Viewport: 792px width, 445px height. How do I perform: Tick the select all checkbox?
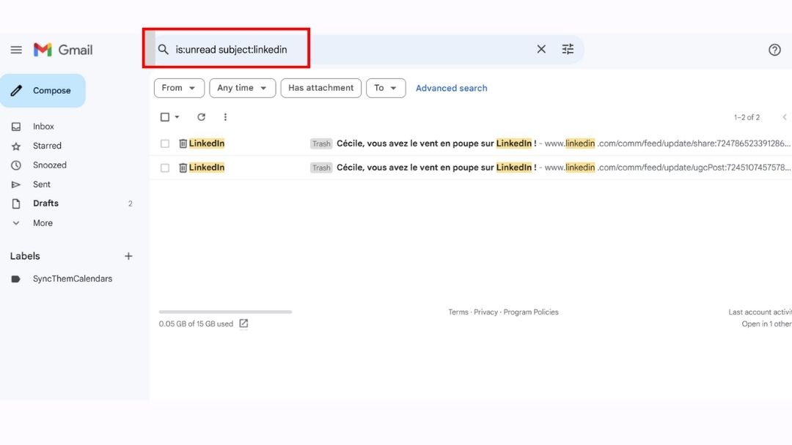point(165,117)
